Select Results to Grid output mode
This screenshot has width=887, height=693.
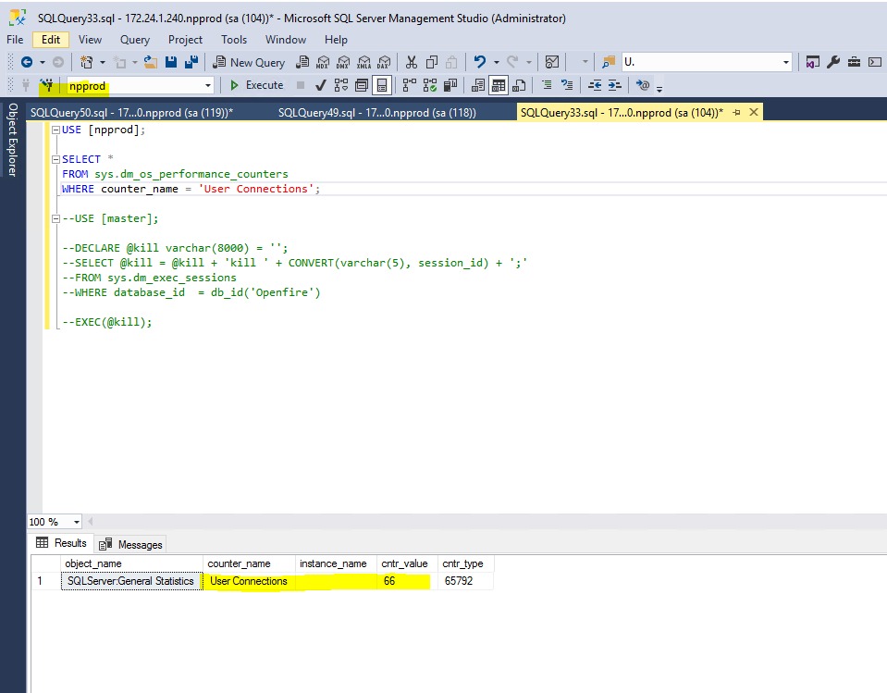499,85
